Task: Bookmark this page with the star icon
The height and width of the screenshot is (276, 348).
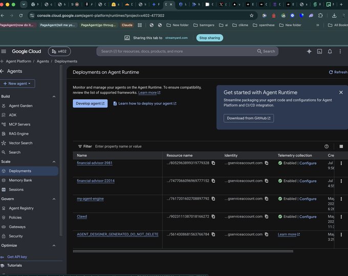Action: point(251,15)
